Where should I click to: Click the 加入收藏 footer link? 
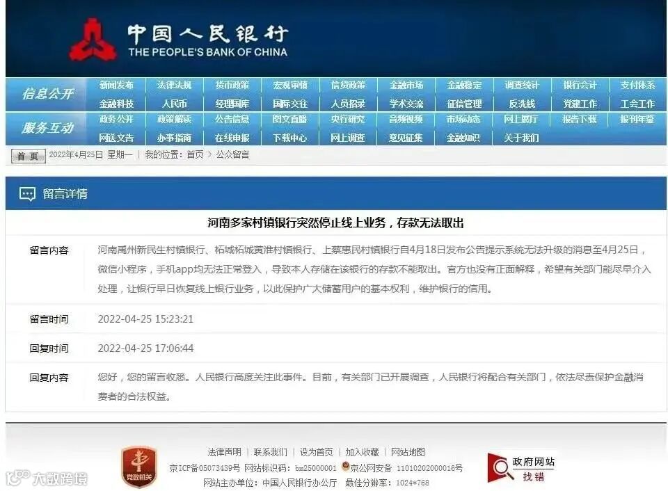pos(362,452)
